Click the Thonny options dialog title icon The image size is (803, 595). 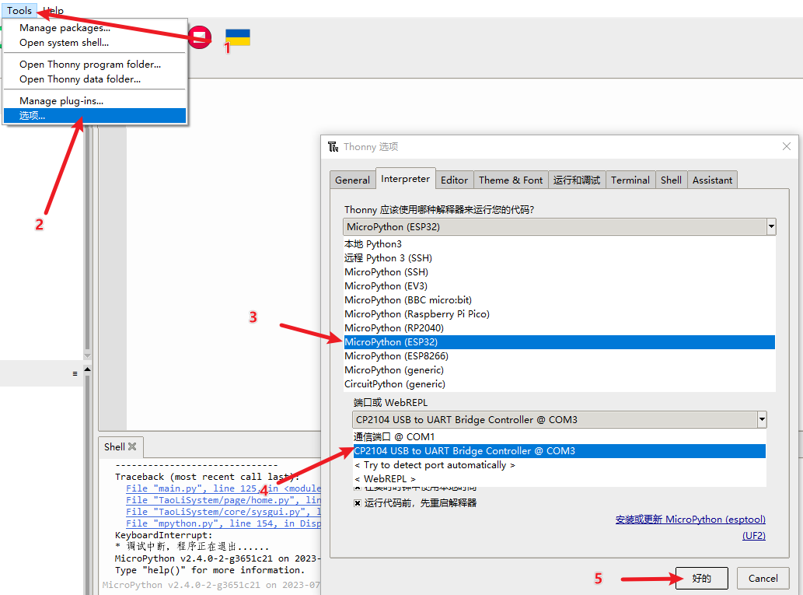pyautogui.click(x=333, y=146)
